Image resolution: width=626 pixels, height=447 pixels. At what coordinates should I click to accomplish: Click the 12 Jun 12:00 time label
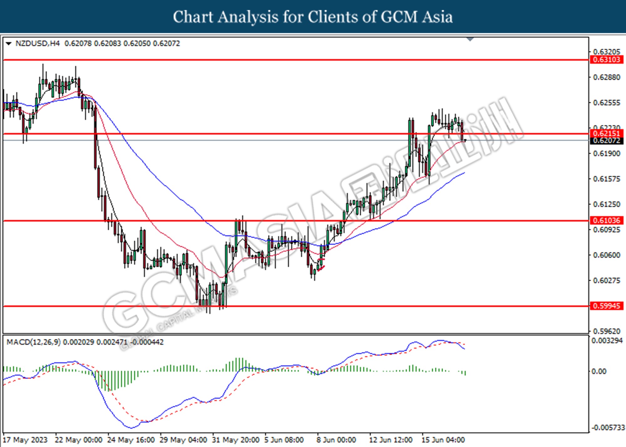(x=391, y=440)
